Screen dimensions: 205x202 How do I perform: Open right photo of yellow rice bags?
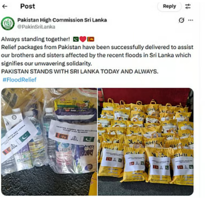tap(146, 142)
